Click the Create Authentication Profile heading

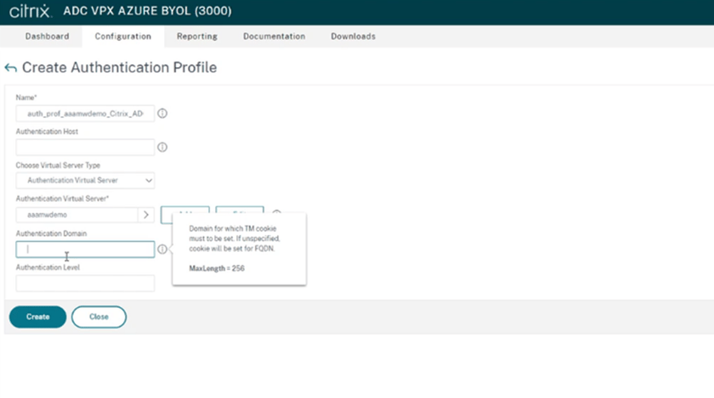(119, 67)
